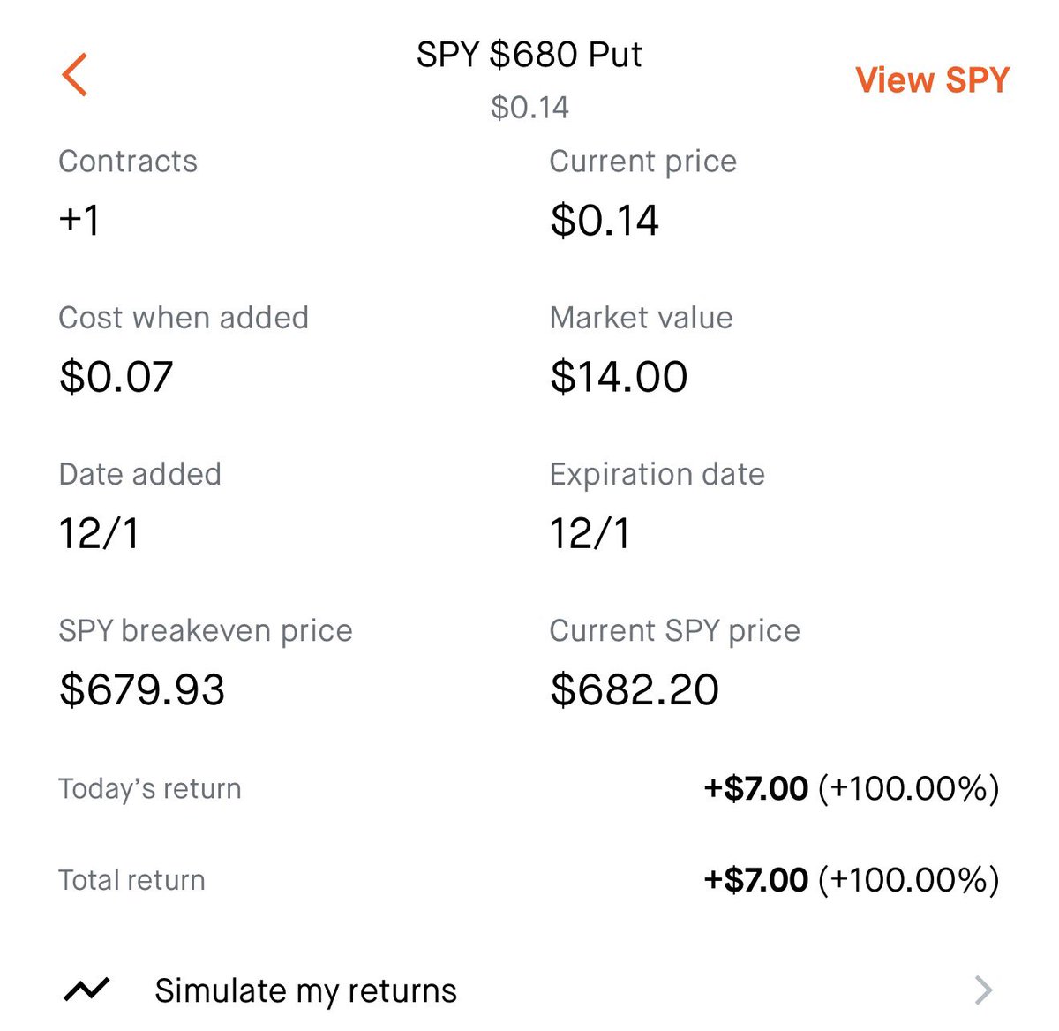Click the chart line icon beside Simulate
This screenshot has width=1059, height=1031.
[86, 990]
